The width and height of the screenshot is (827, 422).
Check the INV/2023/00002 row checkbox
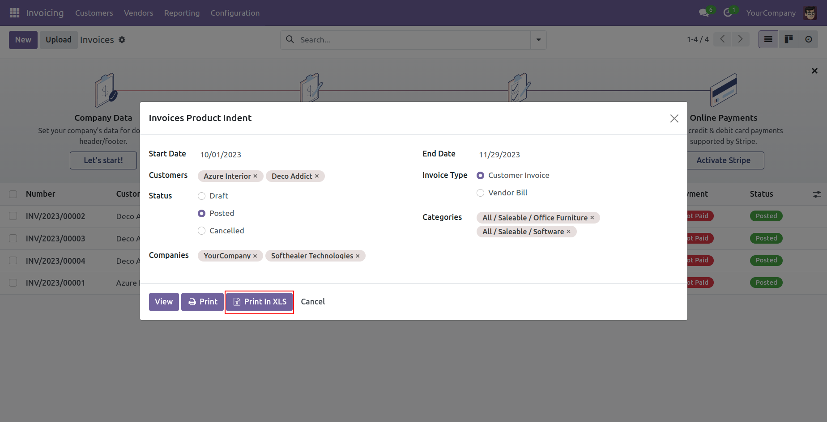click(13, 216)
